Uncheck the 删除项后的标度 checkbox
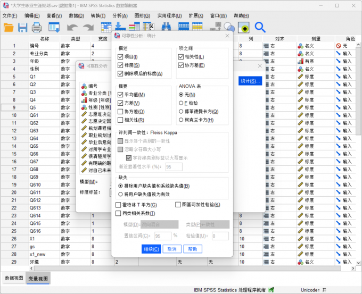362x294 pixels. 121,73
